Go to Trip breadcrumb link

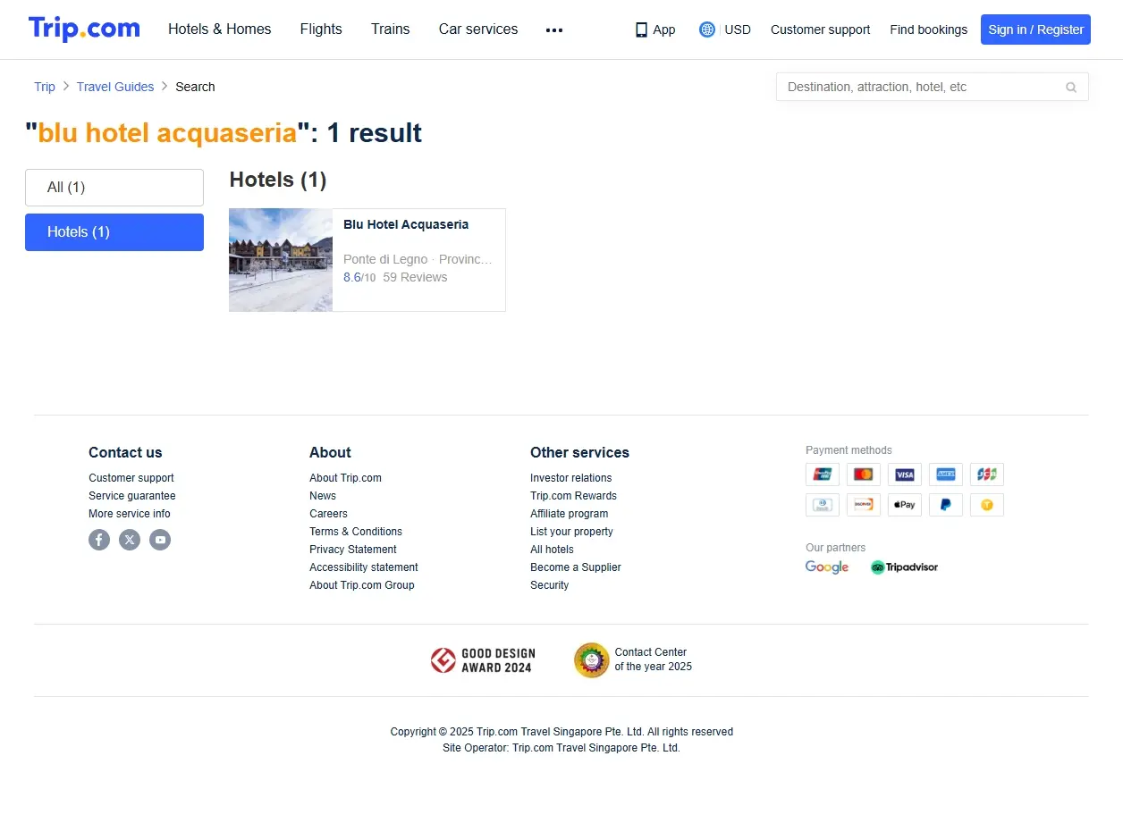(x=45, y=87)
